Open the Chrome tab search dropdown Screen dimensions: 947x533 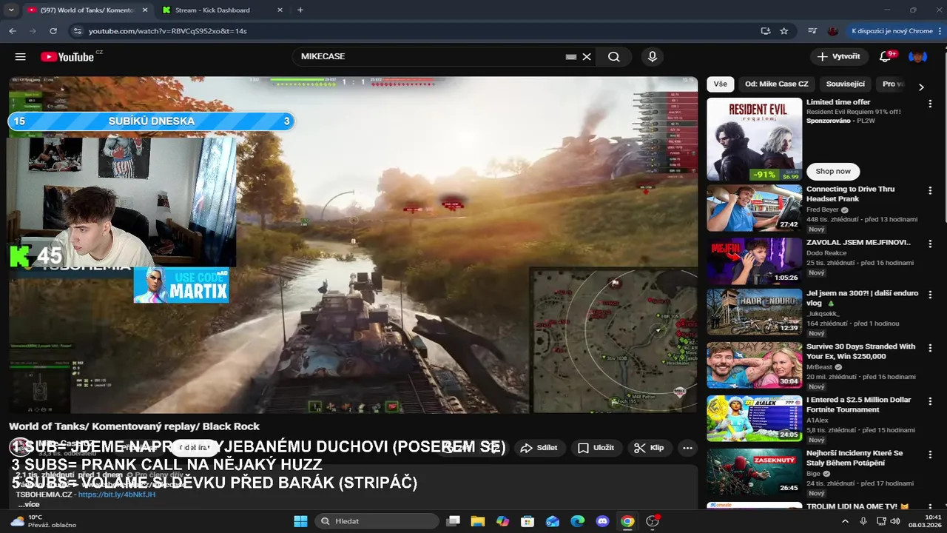pos(10,10)
